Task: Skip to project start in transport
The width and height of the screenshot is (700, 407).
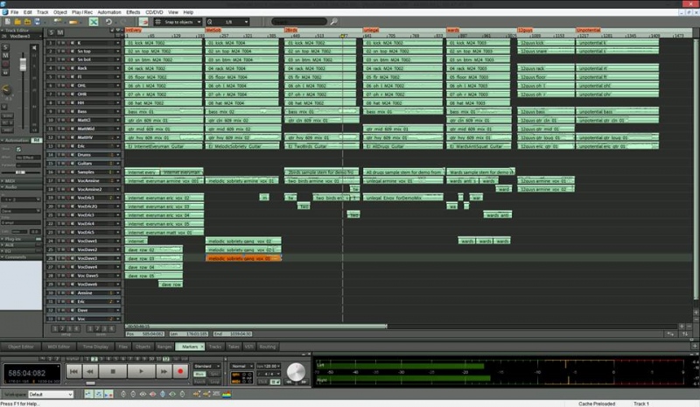Action: pyautogui.click(x=74, y=371)
